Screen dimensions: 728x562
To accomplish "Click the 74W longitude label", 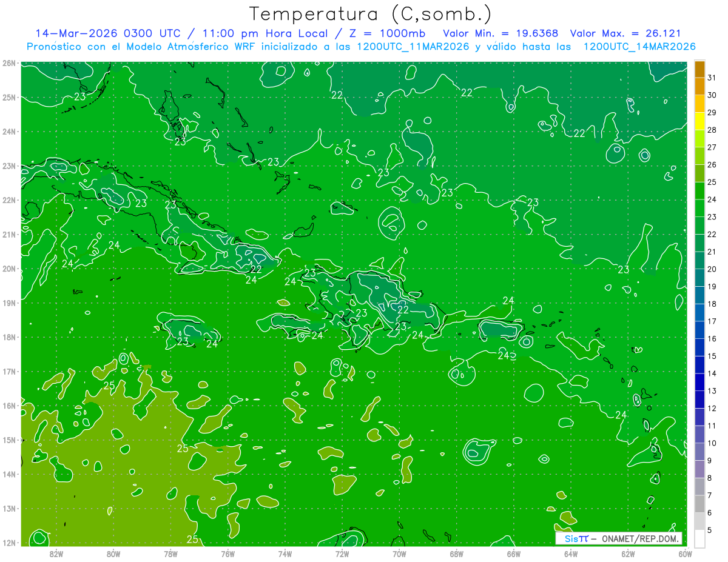I will pos(285,554).
